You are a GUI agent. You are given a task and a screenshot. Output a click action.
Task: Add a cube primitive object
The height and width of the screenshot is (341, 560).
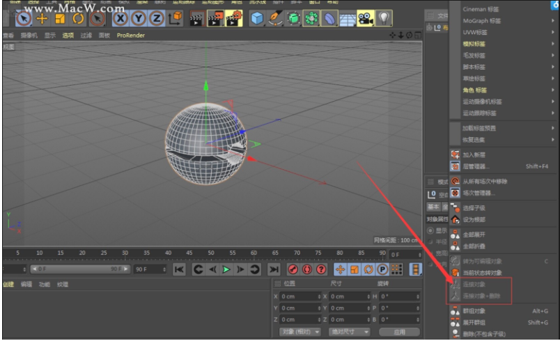pyautogui.click(x=257, y=18)
